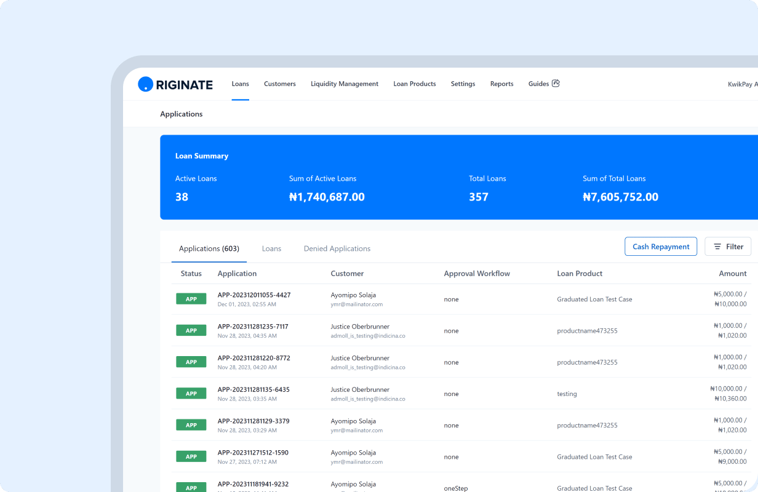This screenshot has width=758, height=492.
Task: Click the 'Dec 01, 2023, 02:55 AM' timestamp
Action: tap(247, 304)
